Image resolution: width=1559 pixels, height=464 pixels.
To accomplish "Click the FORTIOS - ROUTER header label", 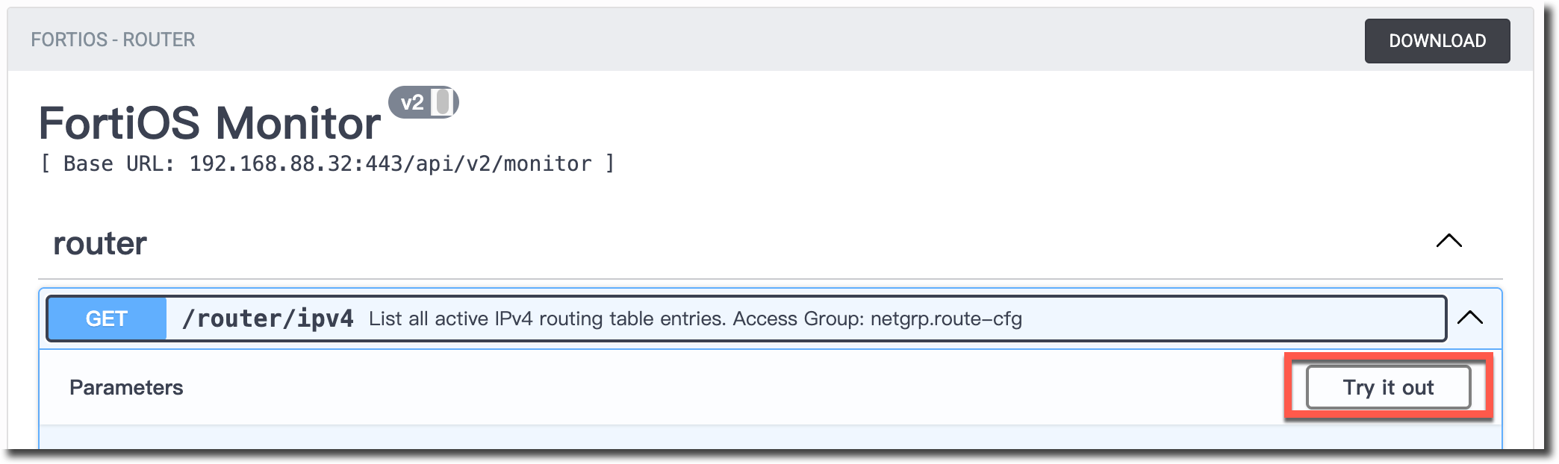I will [113, 40].
